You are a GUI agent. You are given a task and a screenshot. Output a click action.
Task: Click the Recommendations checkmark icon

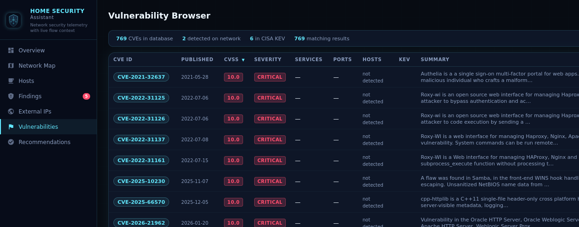11,142
